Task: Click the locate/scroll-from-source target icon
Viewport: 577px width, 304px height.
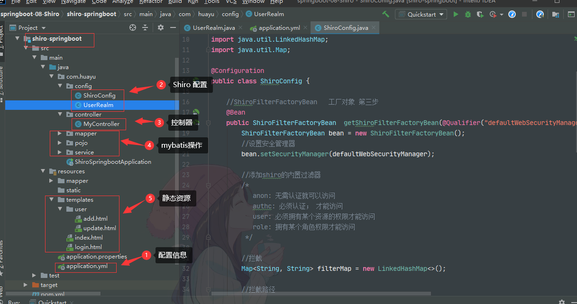Action: click(133, 28)
